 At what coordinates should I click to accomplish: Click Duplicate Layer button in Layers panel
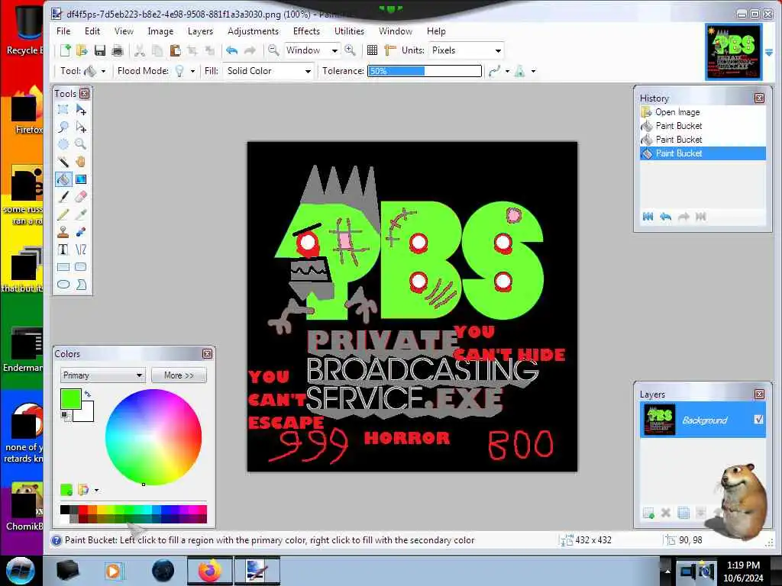(683, 513)
